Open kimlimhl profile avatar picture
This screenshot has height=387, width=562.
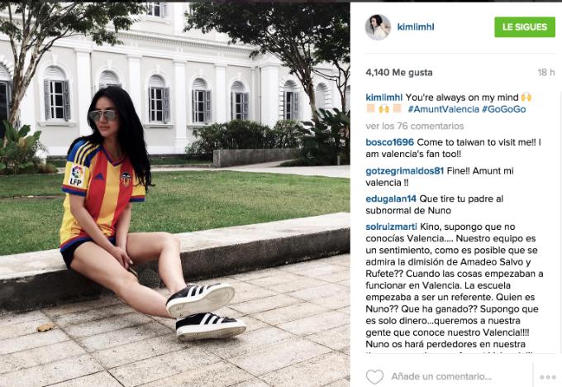click(x=378, y=27)
